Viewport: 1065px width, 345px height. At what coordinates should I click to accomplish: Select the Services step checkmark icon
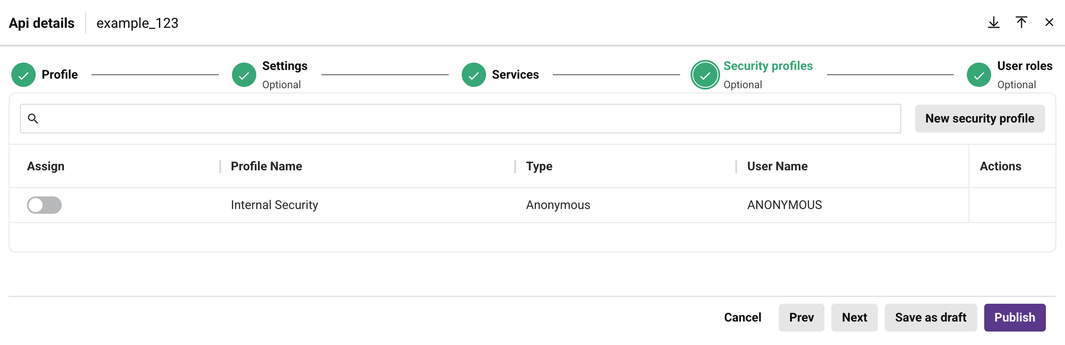tap(473, 74)
